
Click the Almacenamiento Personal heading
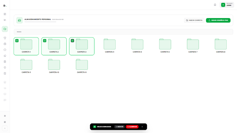pos(38,19)
